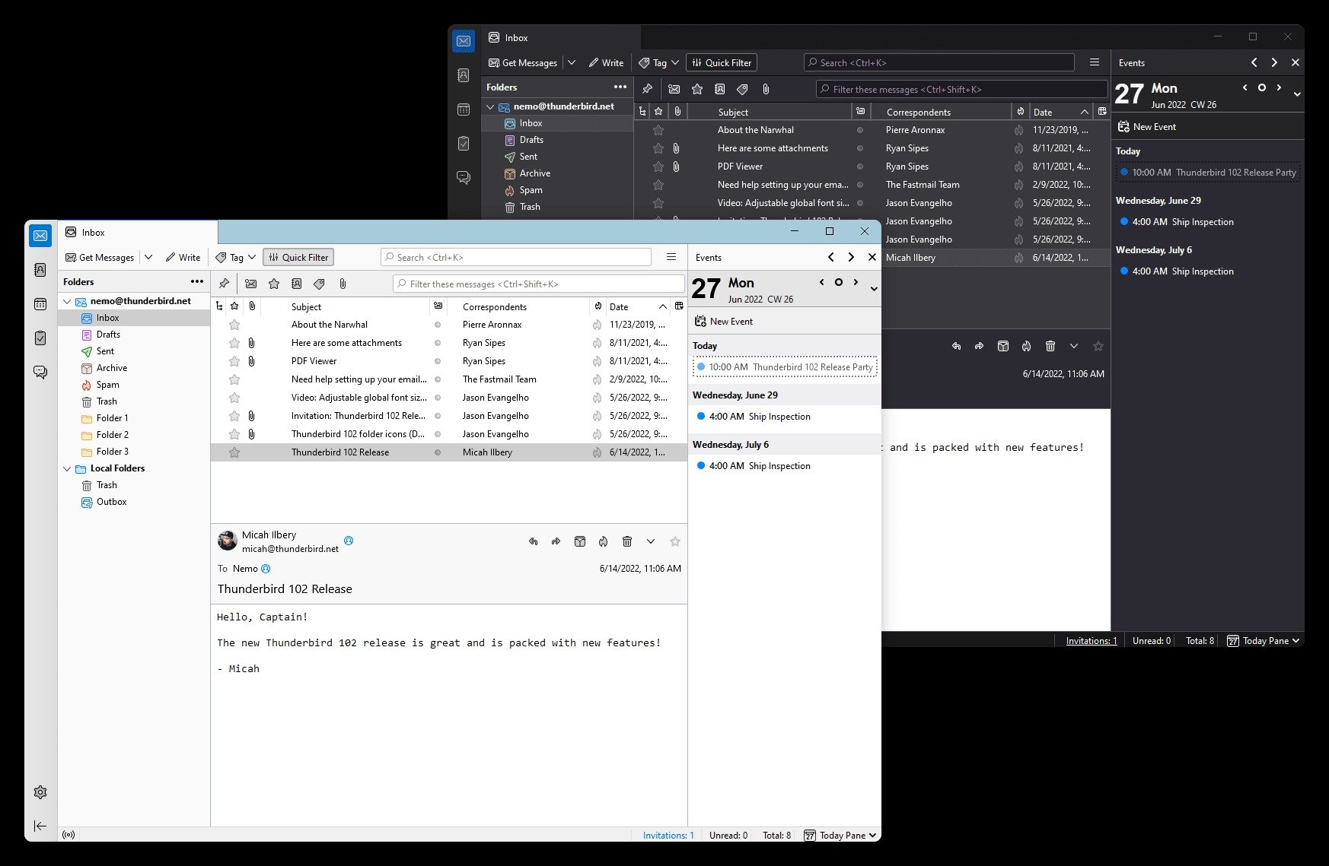Open Get Messages dropdown arrow, light window
Image resolution: width=1329 pixels, height=866 pixels.
coord(148,257)
